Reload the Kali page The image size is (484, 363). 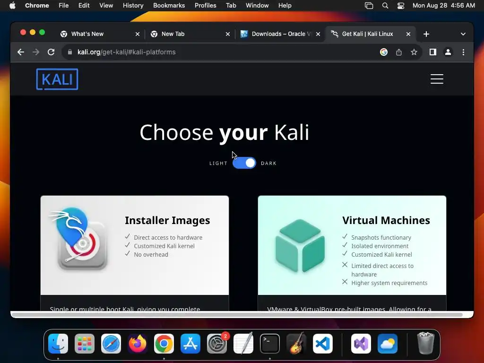pyautogui.click(x=51, y=52)
